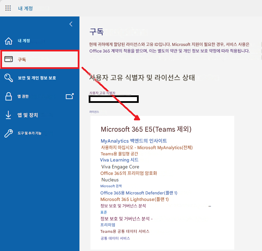Click 정보 보호 및 거버넌스 분석 - 프리미엄
This screenshot has height=251, width=262.
126,222
